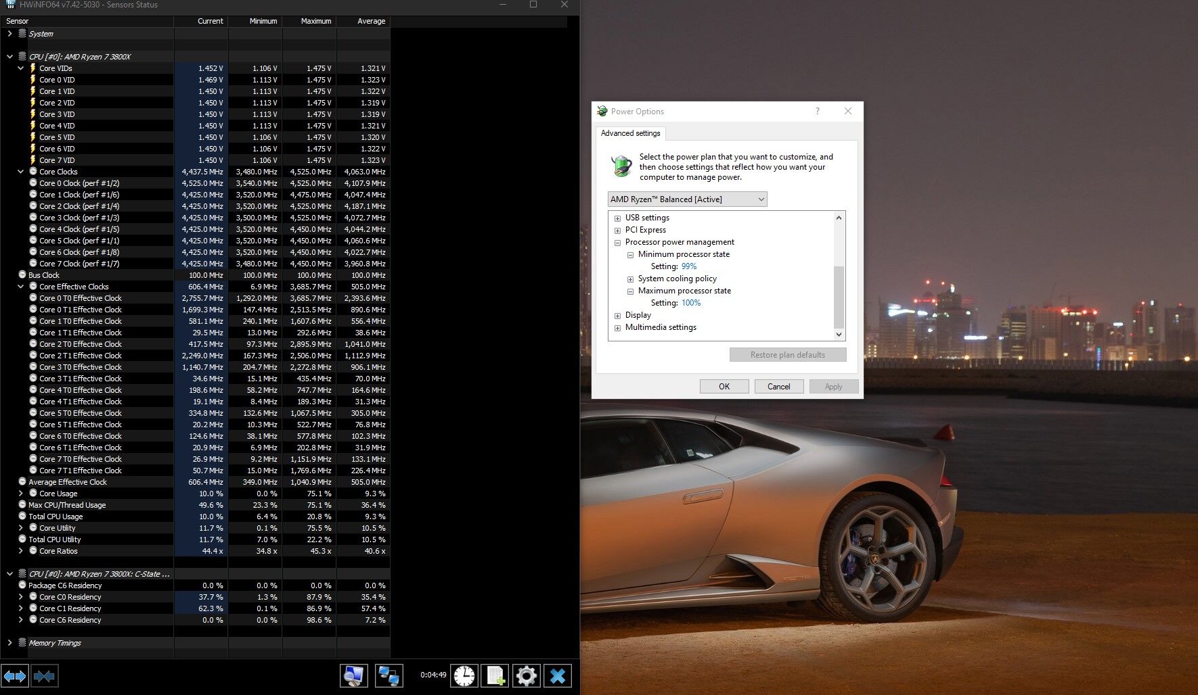Click the Maximum column header
This screenshot has width=1198, height=695.
[309, 21]
